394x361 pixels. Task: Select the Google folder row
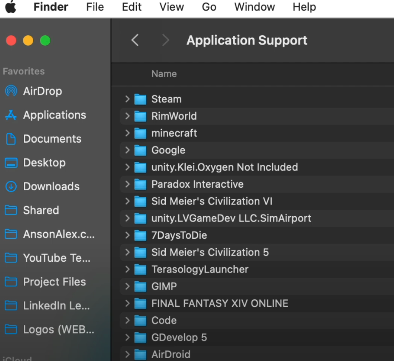[168, 150]
